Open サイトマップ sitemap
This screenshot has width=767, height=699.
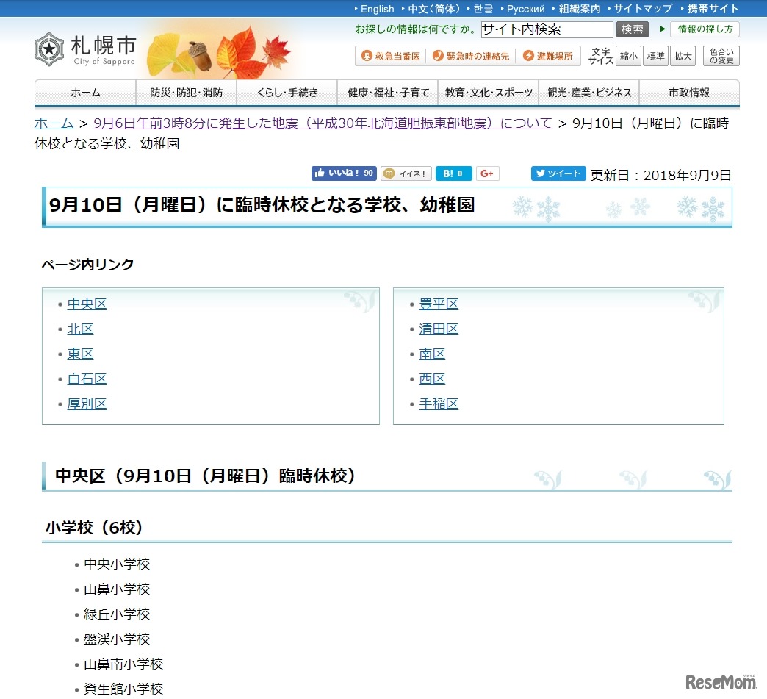click(643, 9)
